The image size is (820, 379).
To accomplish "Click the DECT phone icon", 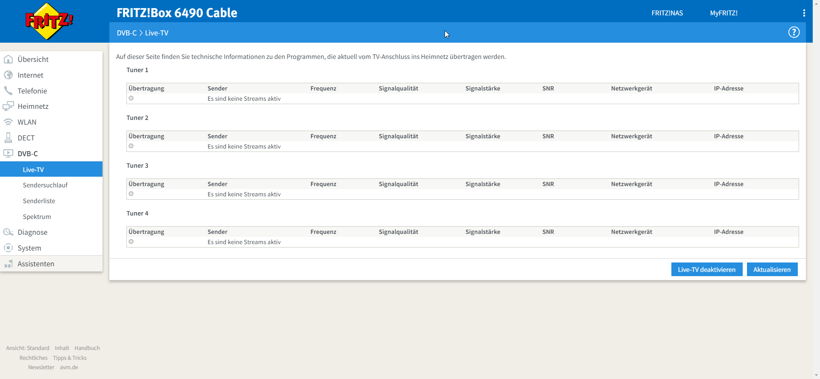I will pos(8,137).
